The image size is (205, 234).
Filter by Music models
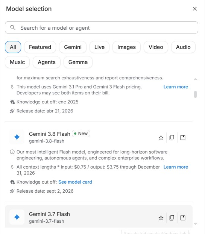[x=17, y=62]
